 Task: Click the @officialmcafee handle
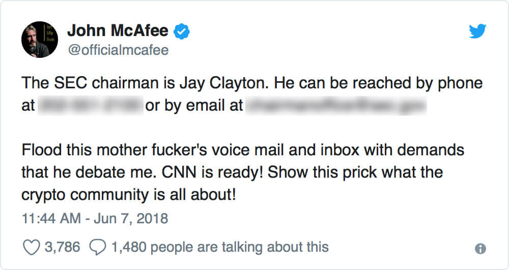pyautogui.click(x=118, y=50)
